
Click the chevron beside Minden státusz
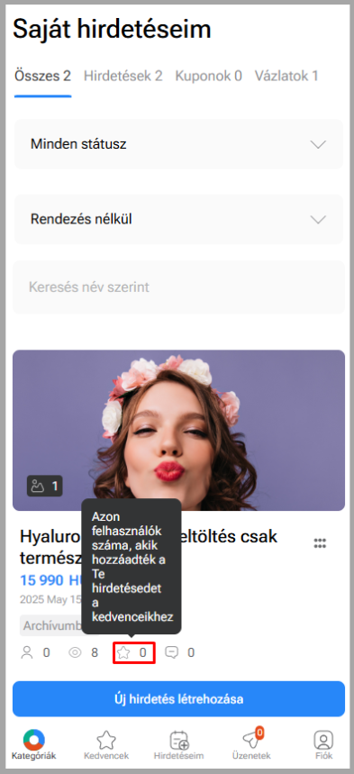tap(318, 145)
